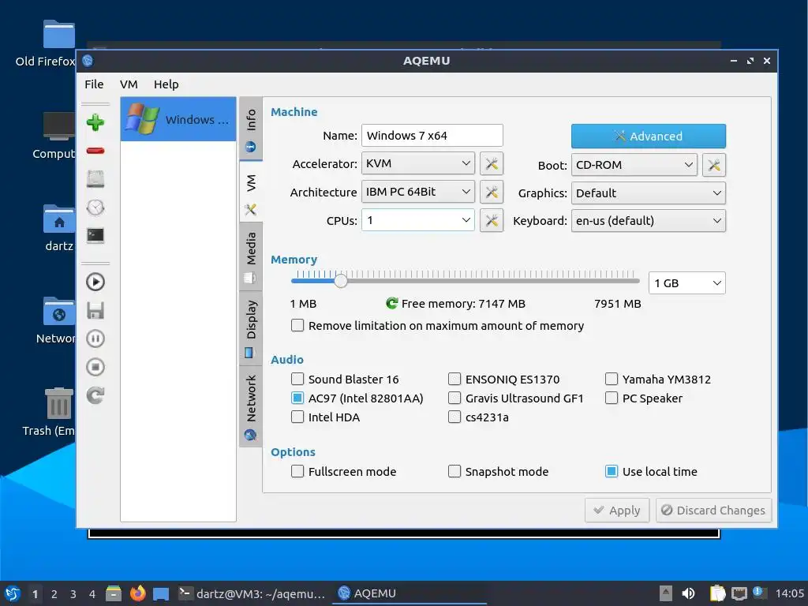This screenshot has width=808, height=606.
Task: Launch Firefox from the taskbar
Action: click(137, 593)
